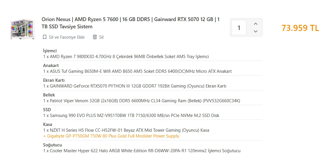
Task: Click the 'Soğutucu' section heading
Action: [52, 145]
